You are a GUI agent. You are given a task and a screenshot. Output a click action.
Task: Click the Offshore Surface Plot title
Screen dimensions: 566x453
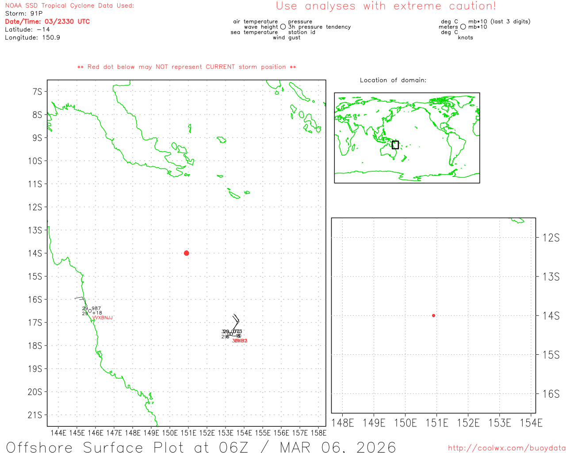pos(201,446)
